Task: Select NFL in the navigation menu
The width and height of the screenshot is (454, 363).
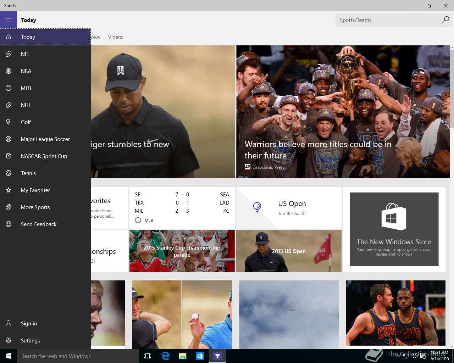Action: click(45, 54)
